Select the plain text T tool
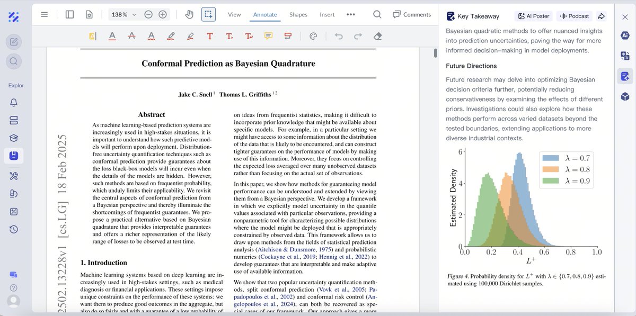The image size is (636, 316). (210, 37)
